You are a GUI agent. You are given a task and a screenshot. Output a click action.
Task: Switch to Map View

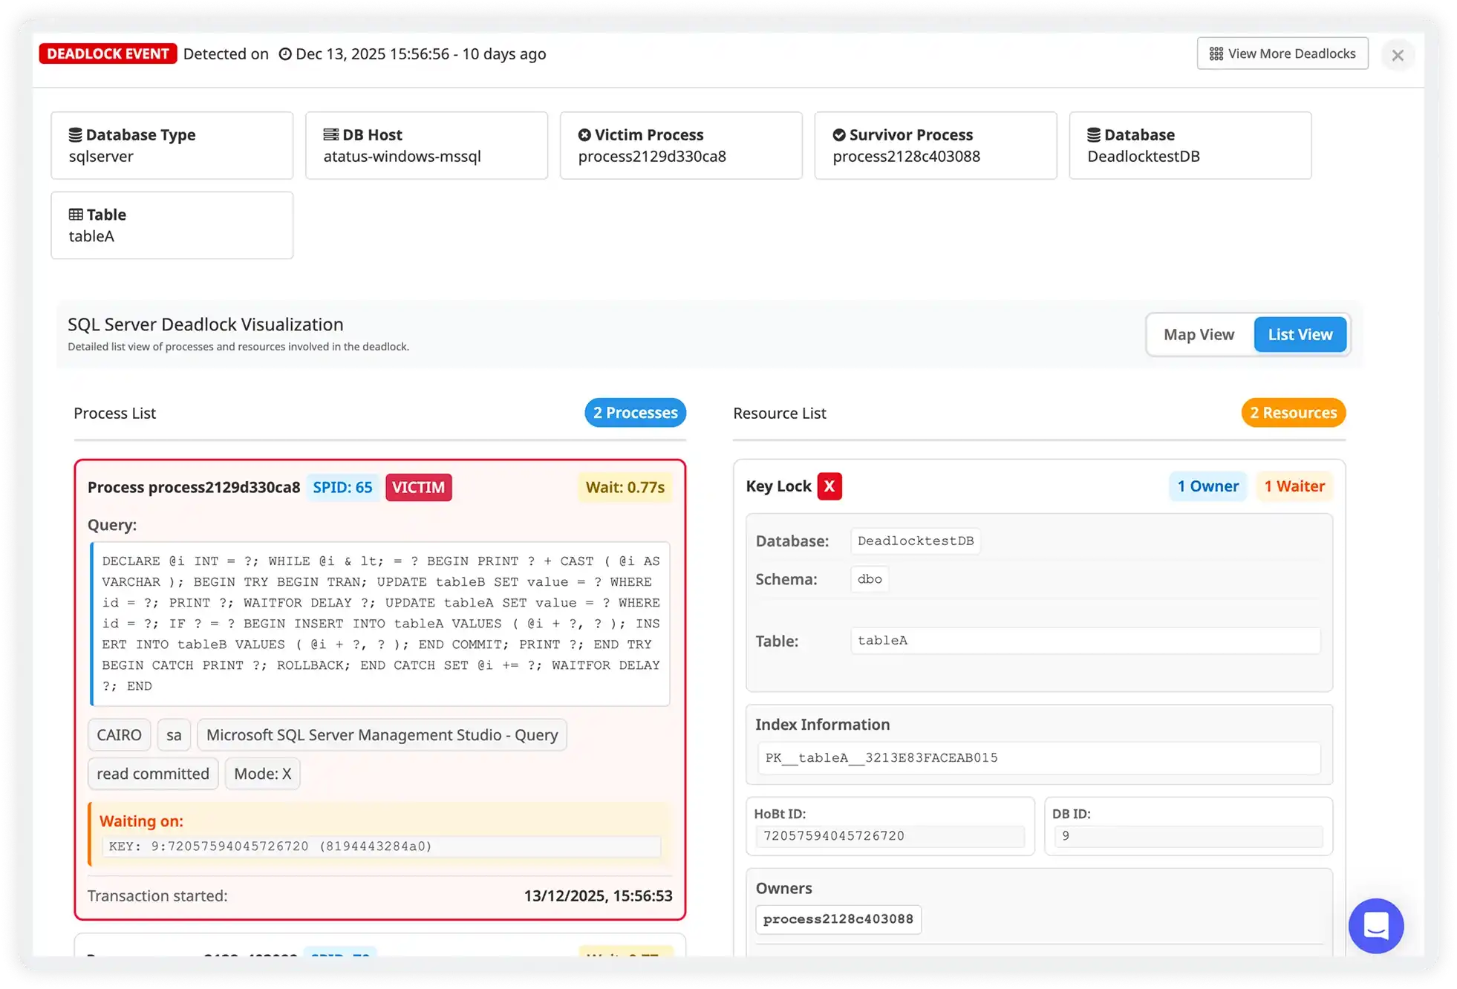1199,335
